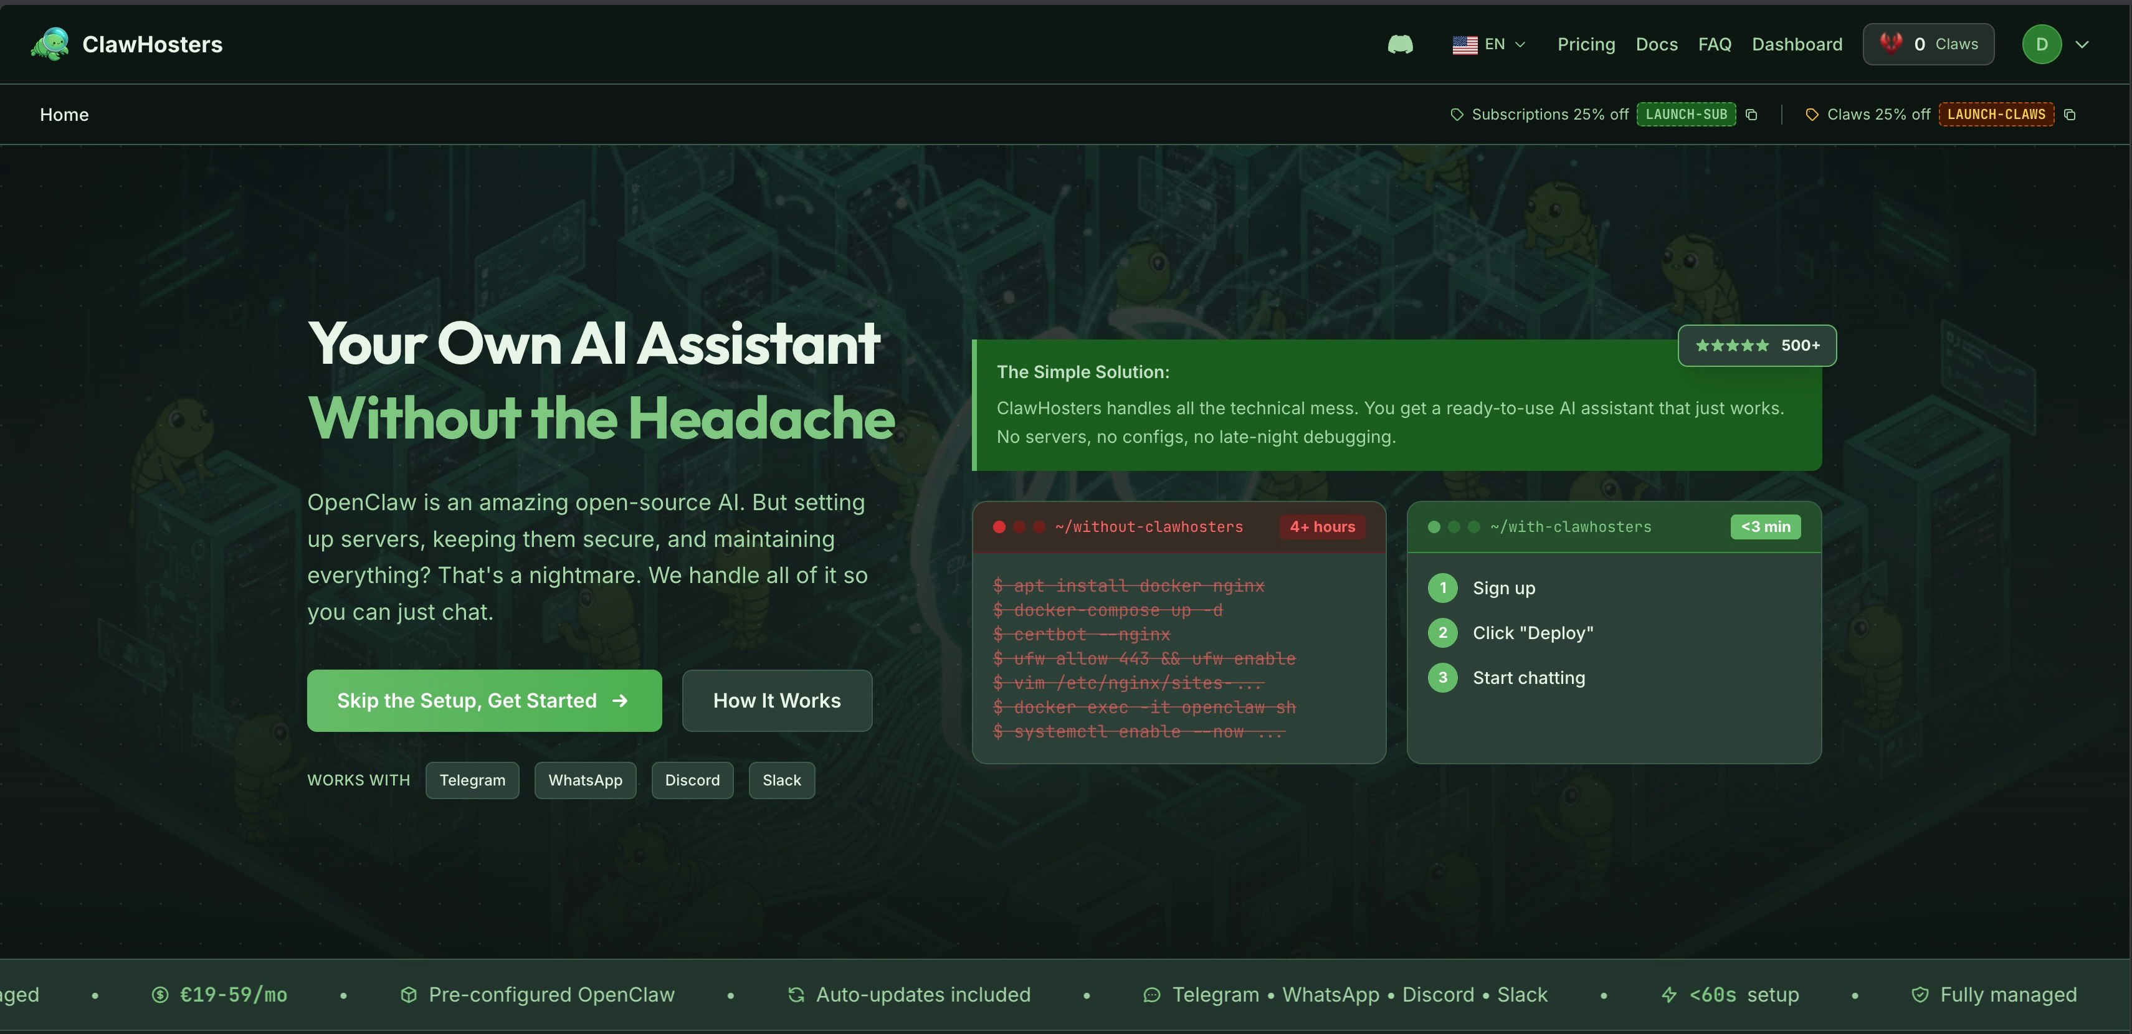Navigate to the Dashboard

point(1797,45)
